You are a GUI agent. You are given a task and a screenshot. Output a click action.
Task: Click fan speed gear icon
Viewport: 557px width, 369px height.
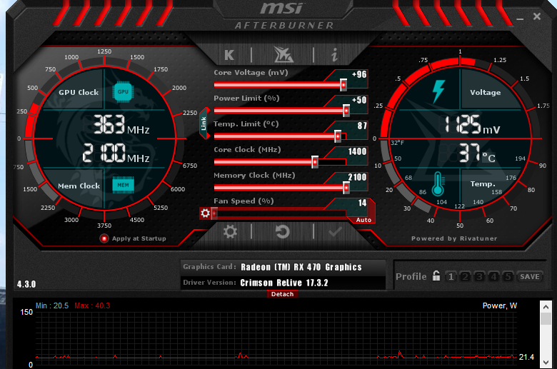206,213
